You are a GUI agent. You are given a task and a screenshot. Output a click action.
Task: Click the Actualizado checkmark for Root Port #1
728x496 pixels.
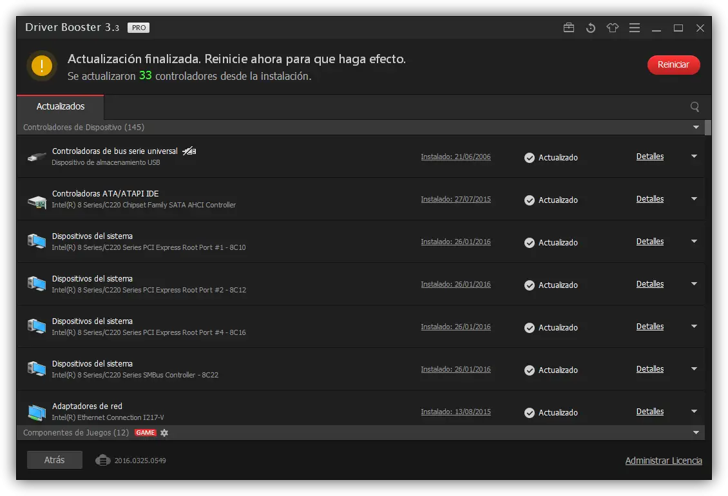coord(530,243)
